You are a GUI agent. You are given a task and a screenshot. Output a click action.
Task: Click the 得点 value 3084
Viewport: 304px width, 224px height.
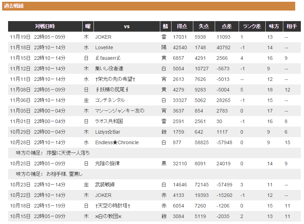(x=179, y=216)
